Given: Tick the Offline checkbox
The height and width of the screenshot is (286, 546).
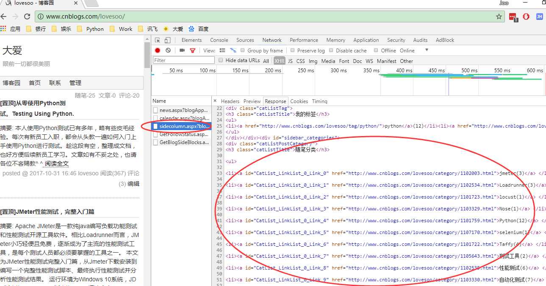Looking at the screenshot, I should point(376,50).
